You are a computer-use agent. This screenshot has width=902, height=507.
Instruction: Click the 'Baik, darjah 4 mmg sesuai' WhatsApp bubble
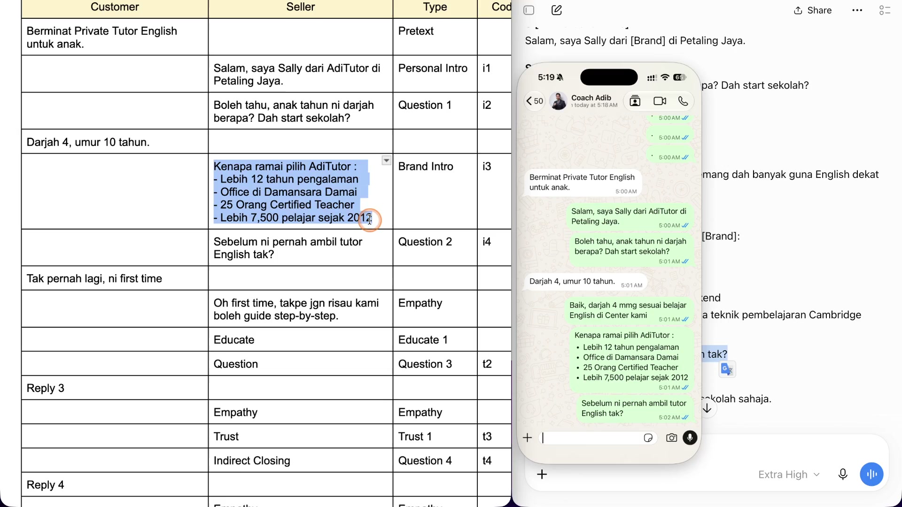point(629,311)
